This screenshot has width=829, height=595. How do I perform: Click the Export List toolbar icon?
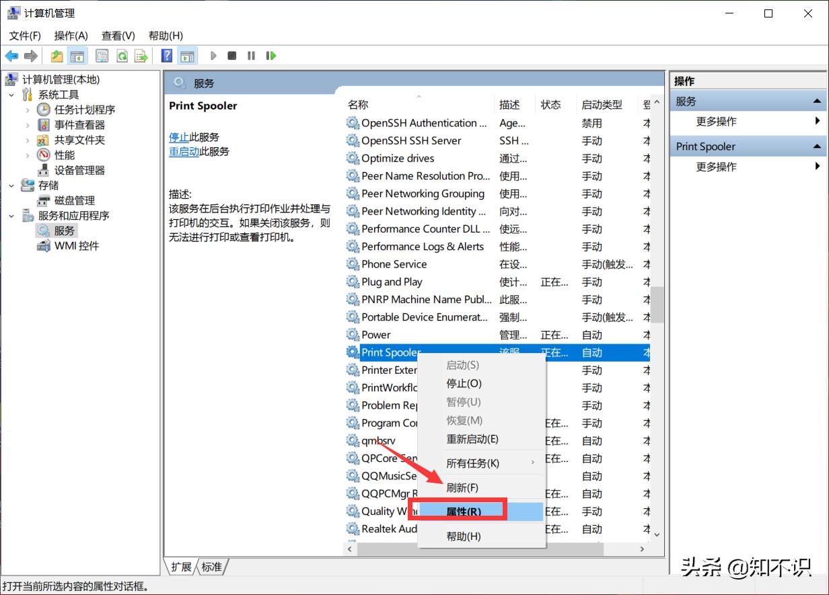pyautogui.click(x=141, y=55)
